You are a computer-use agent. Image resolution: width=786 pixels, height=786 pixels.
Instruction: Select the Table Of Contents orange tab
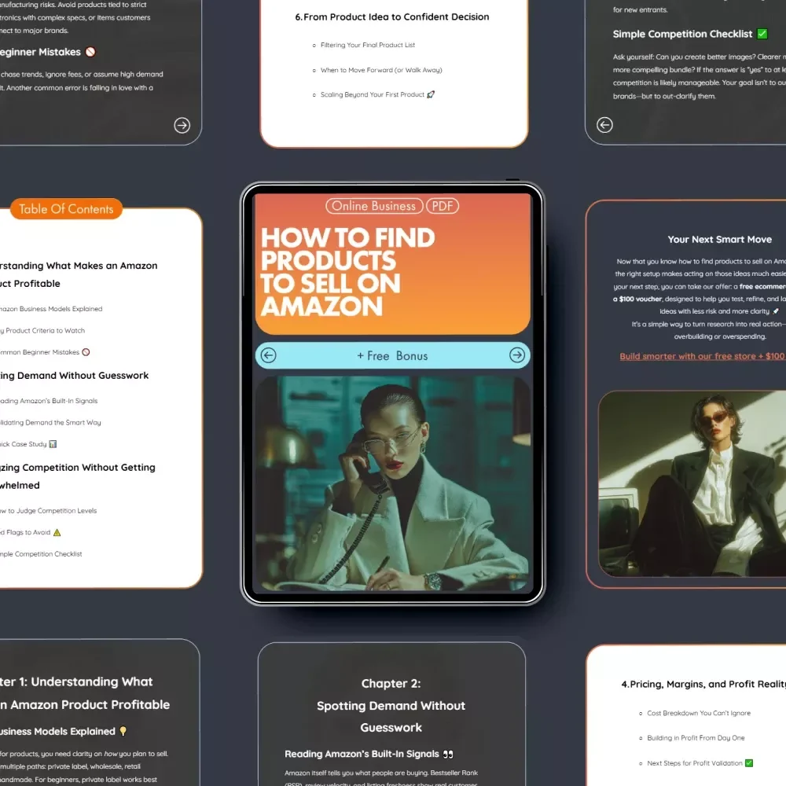coord(66,209)
